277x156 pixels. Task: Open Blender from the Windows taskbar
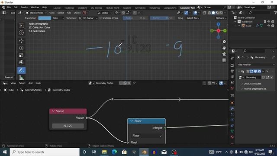pos(144,152)
